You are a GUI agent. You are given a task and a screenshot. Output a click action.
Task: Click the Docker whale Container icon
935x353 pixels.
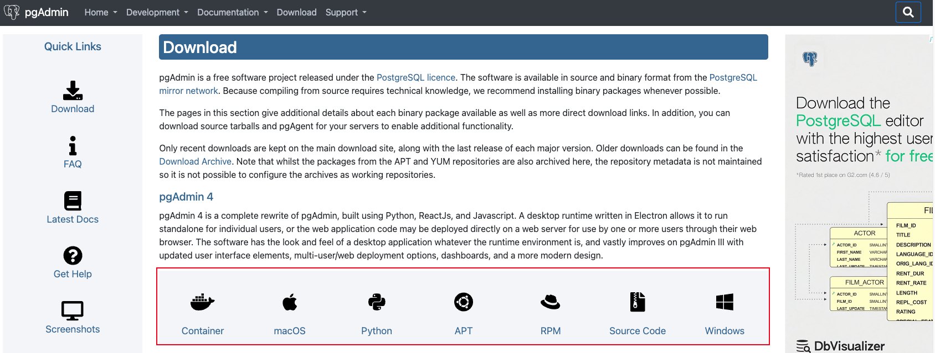[x=203, y=302]
